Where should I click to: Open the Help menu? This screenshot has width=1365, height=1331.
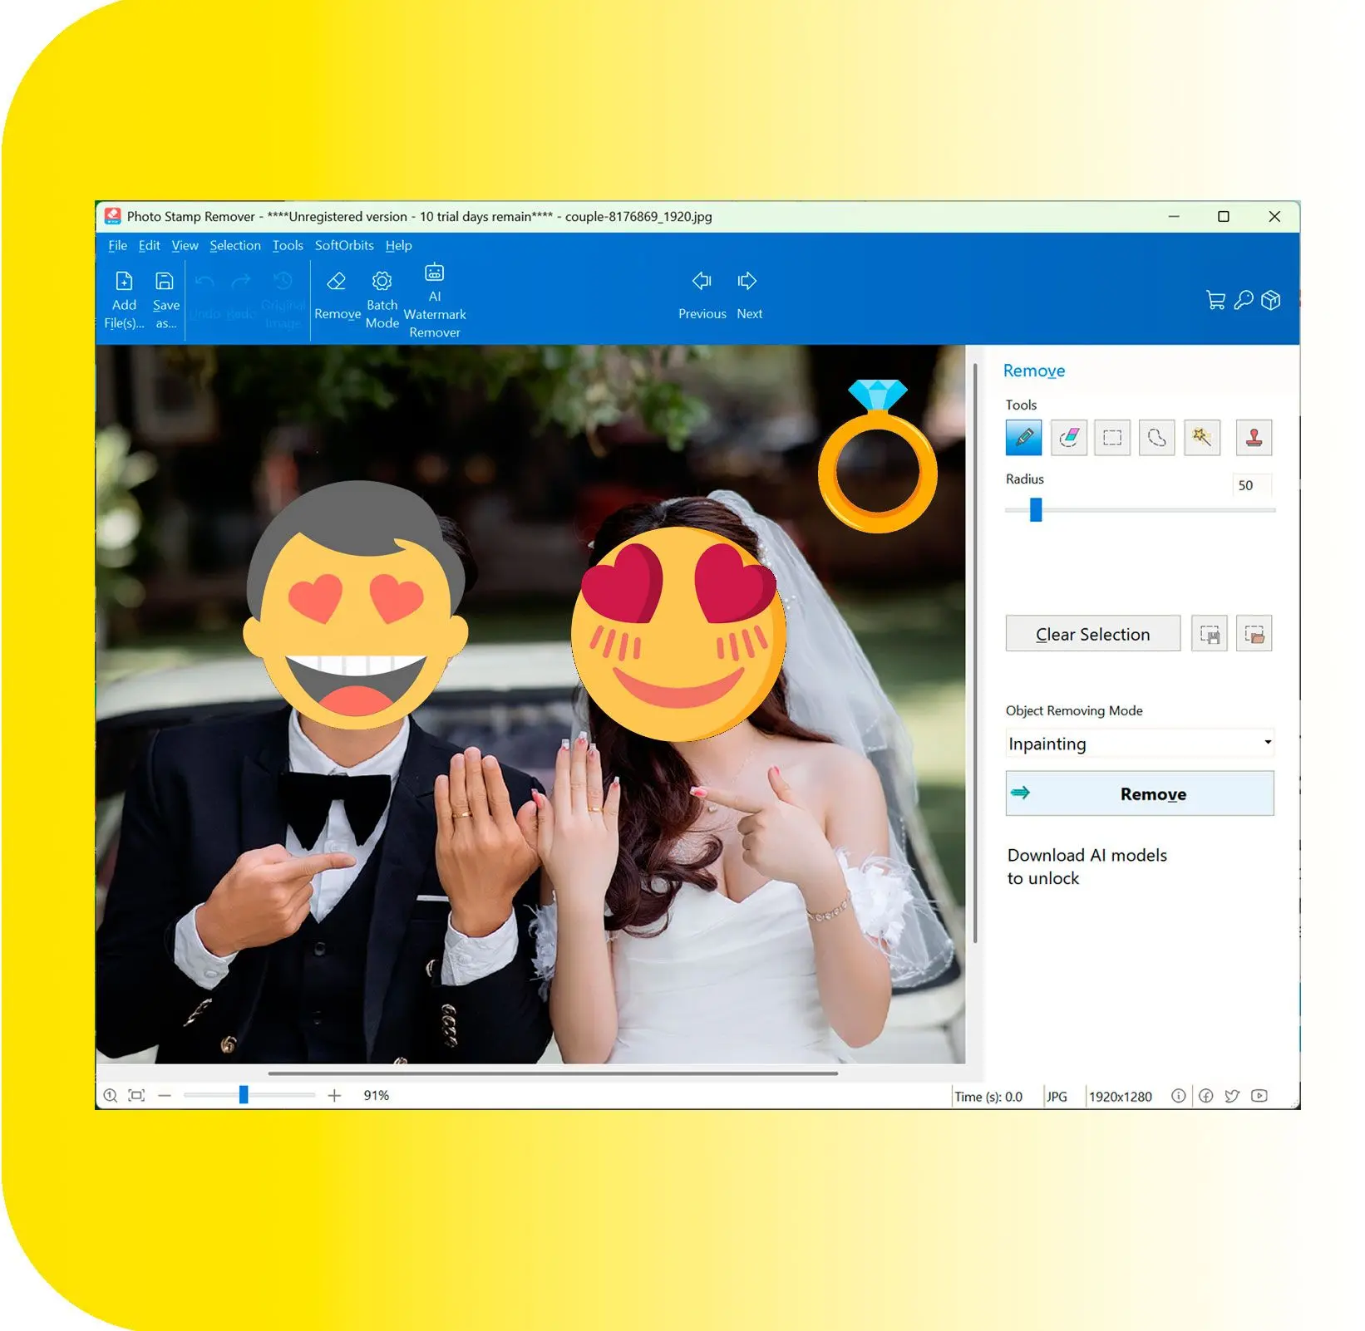point(398,245)
